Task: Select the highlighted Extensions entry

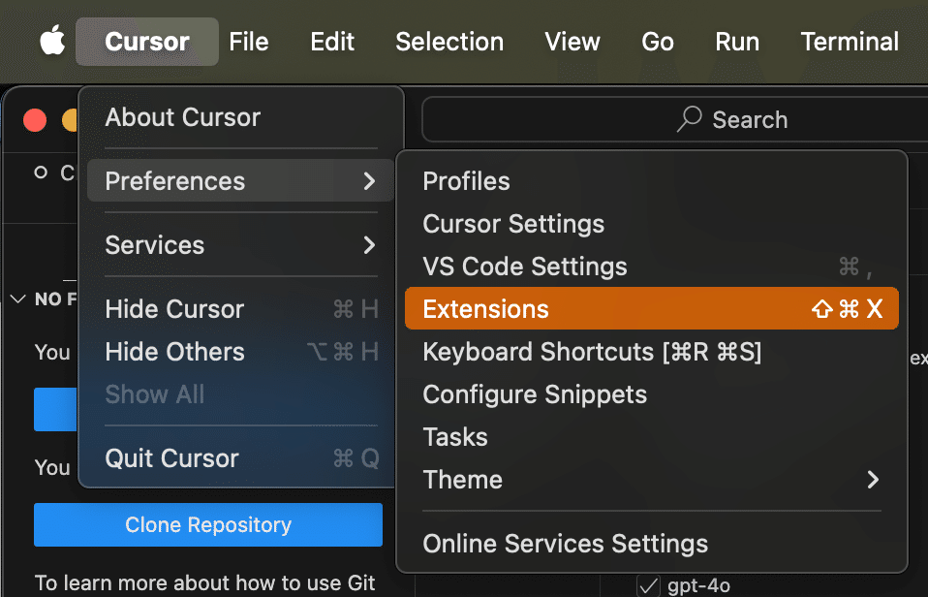Action: tap(652, 308)
